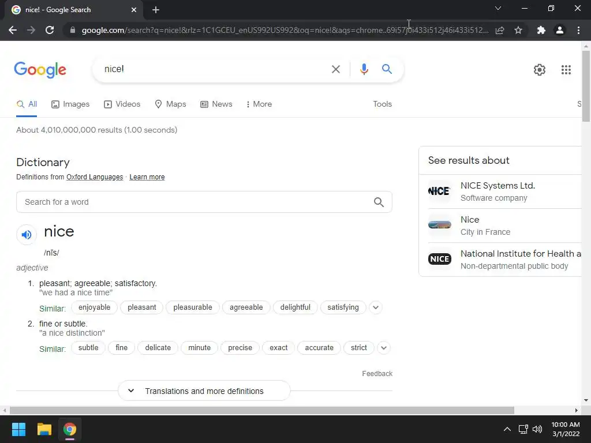
Task: Select synonym delicate
Action: point(158,348)
